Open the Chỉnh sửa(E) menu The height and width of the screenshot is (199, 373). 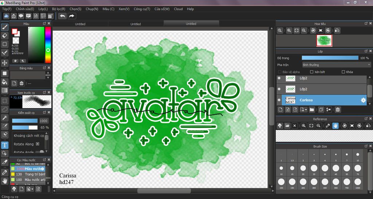[x=25, y=9]
